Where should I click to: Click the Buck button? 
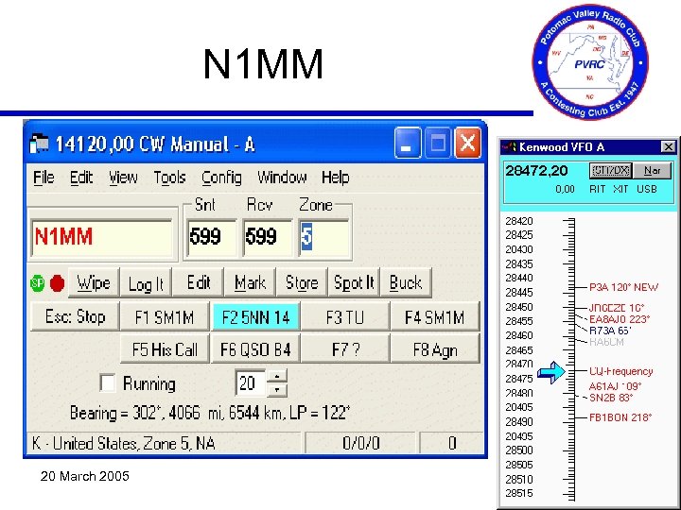pos(406,282)
